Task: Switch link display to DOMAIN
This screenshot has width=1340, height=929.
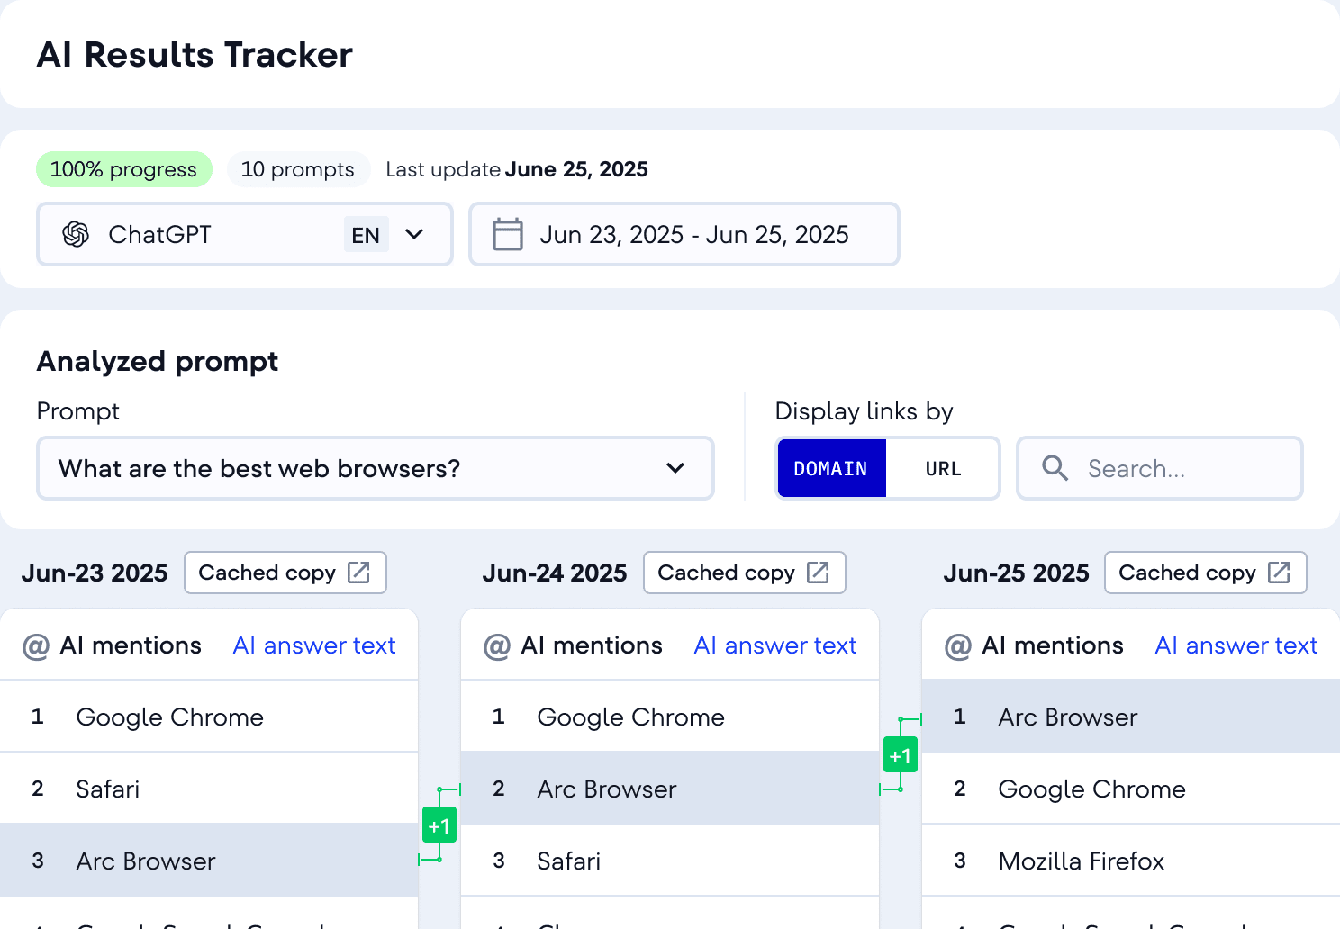Action: [830, 468]
